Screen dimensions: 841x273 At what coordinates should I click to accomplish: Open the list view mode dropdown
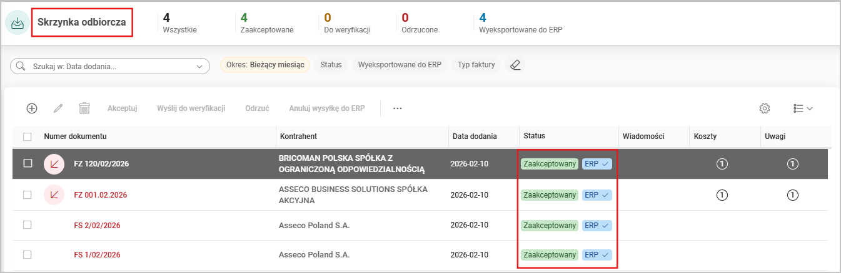pos(802,108)
